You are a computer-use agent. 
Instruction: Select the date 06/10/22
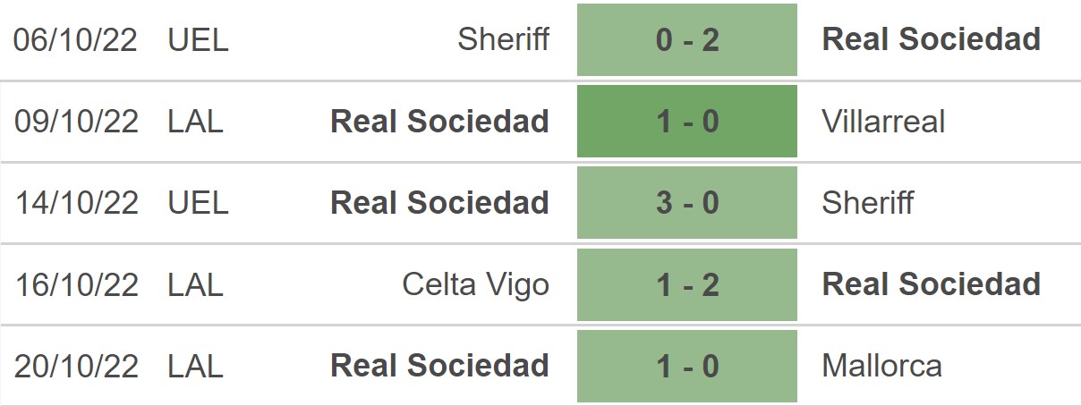point(77,40)
